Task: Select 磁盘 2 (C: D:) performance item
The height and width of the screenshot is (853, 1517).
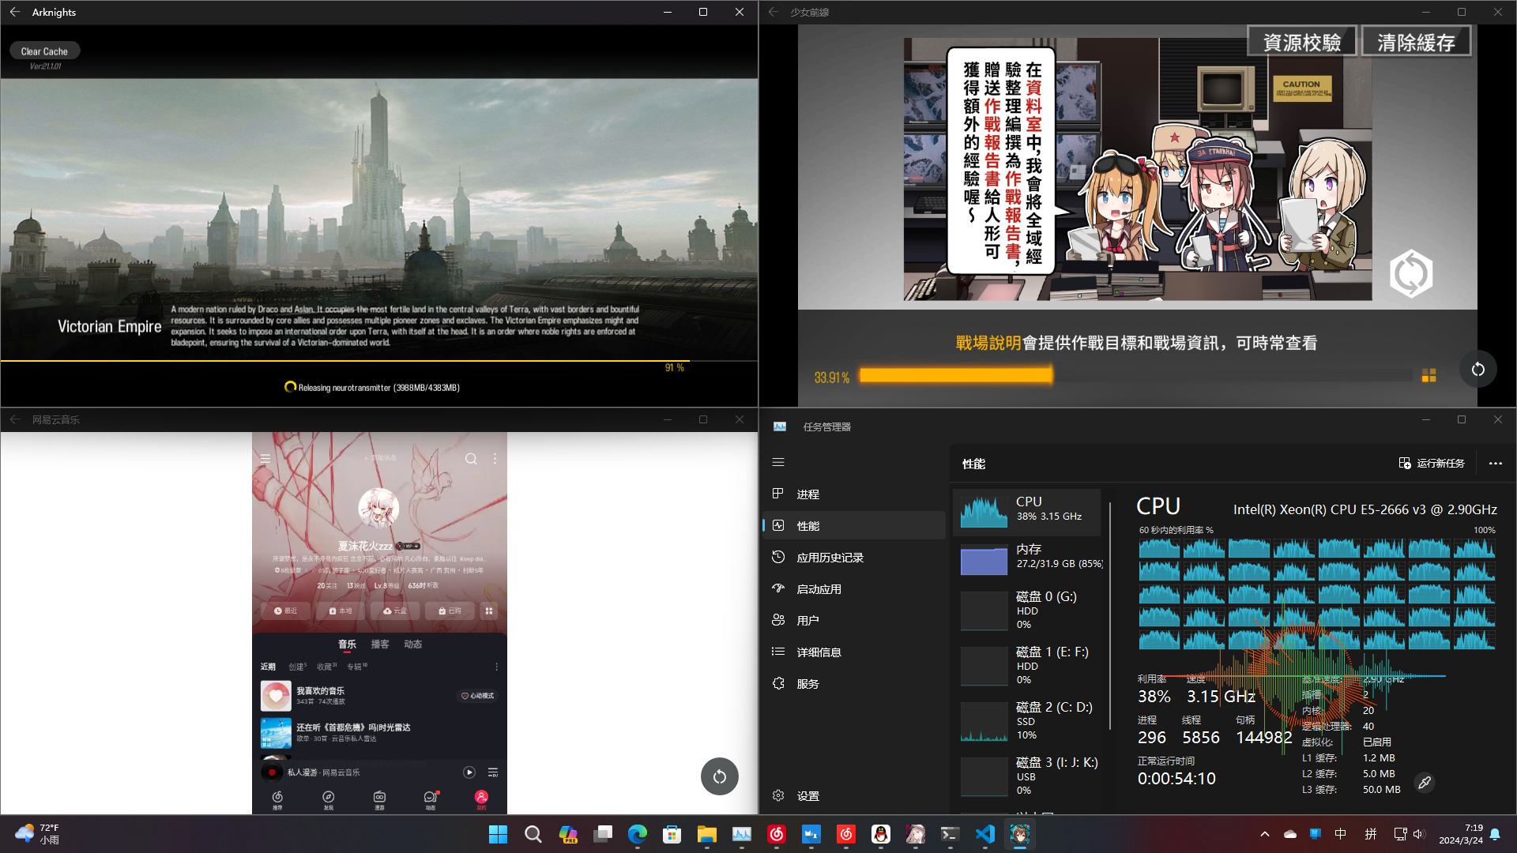Action: 1026,721
